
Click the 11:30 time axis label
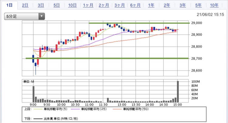103,105
